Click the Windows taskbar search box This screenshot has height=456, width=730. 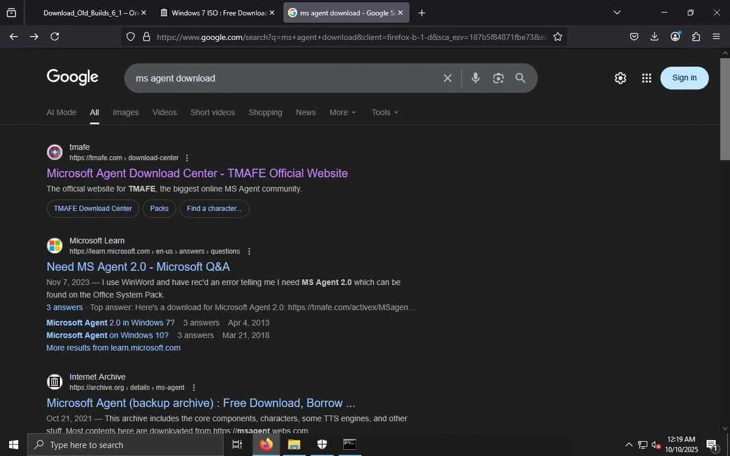pyautogui.click(x=125, y=445)
